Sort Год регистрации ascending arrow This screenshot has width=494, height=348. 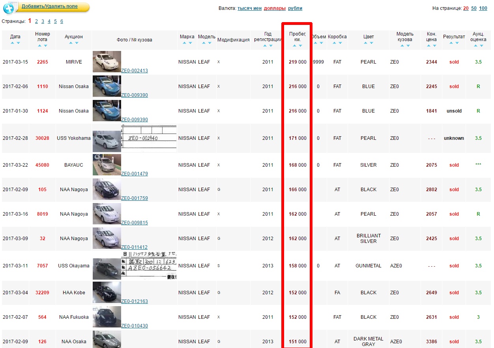click(x=265, y=45)
